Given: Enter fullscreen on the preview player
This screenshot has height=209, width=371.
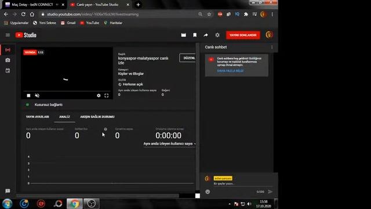Looking at the screenshot, I should click(x=107, y=95).
